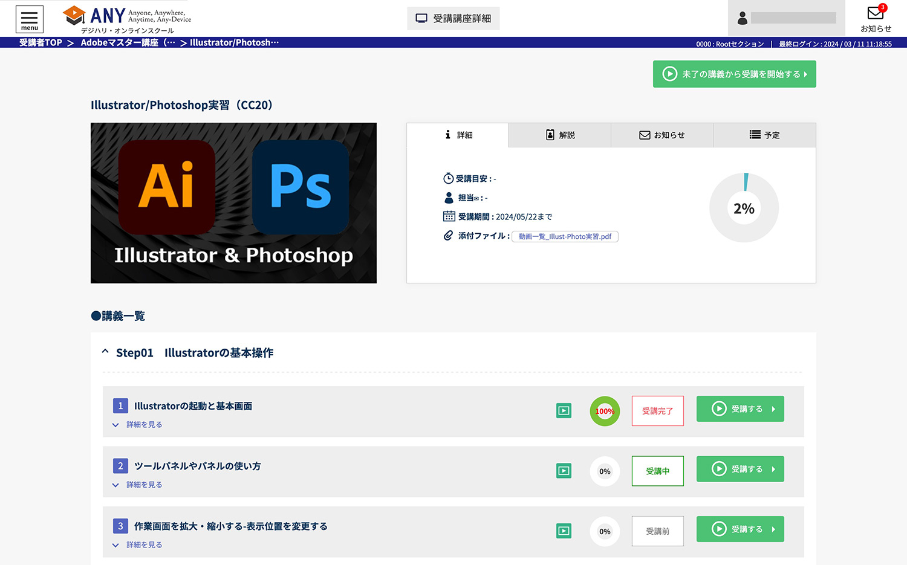Click the 受講中 status on lecture 2
This screenshot has height=565, width=907.
[x=658, y=471]
